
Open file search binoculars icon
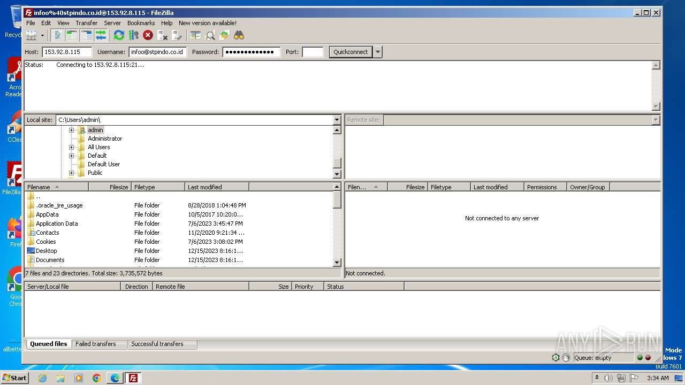click(239, 35)
